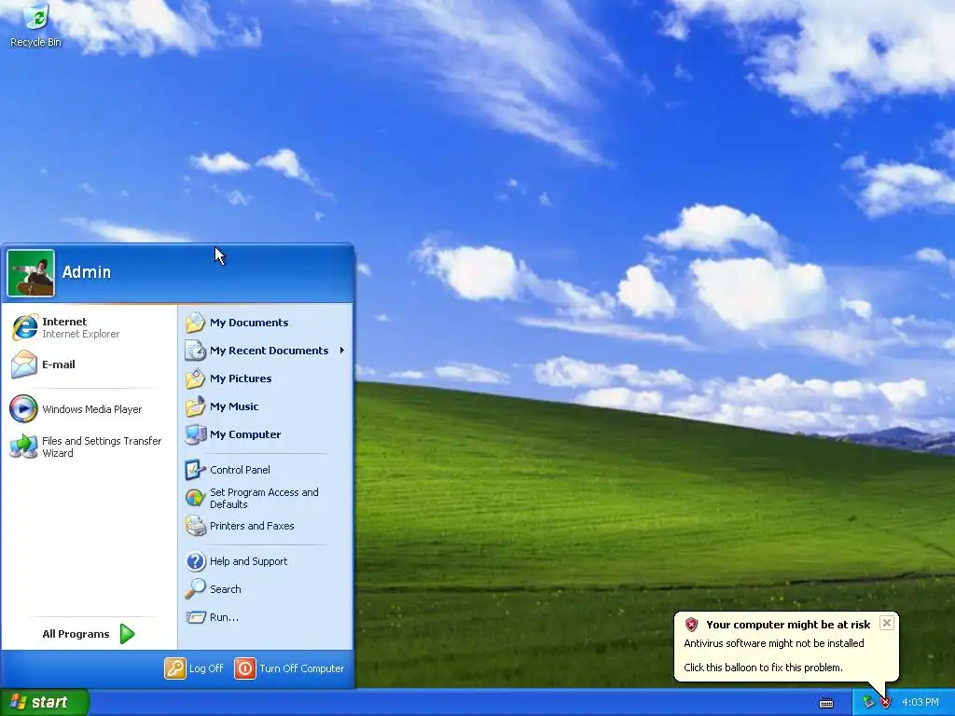Click the E-mail envelope icon
This screenshot has width=955, height=716.
point(24,365)
